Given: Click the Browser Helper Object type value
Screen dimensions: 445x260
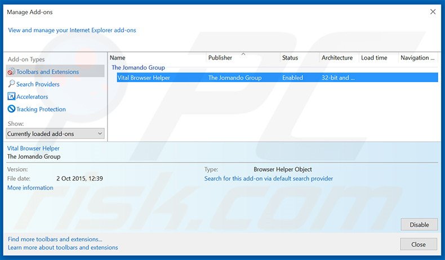Looking at the screenshot, I should tap(283, 169).
